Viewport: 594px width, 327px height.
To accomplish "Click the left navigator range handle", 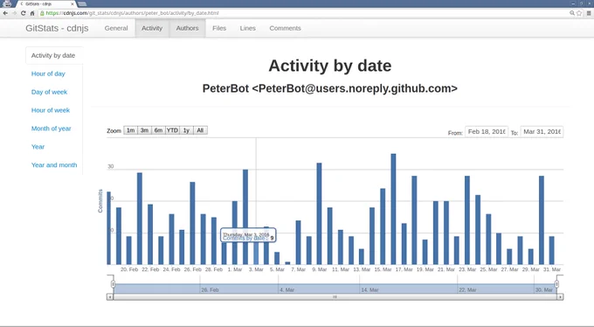I will click(113, 284).
